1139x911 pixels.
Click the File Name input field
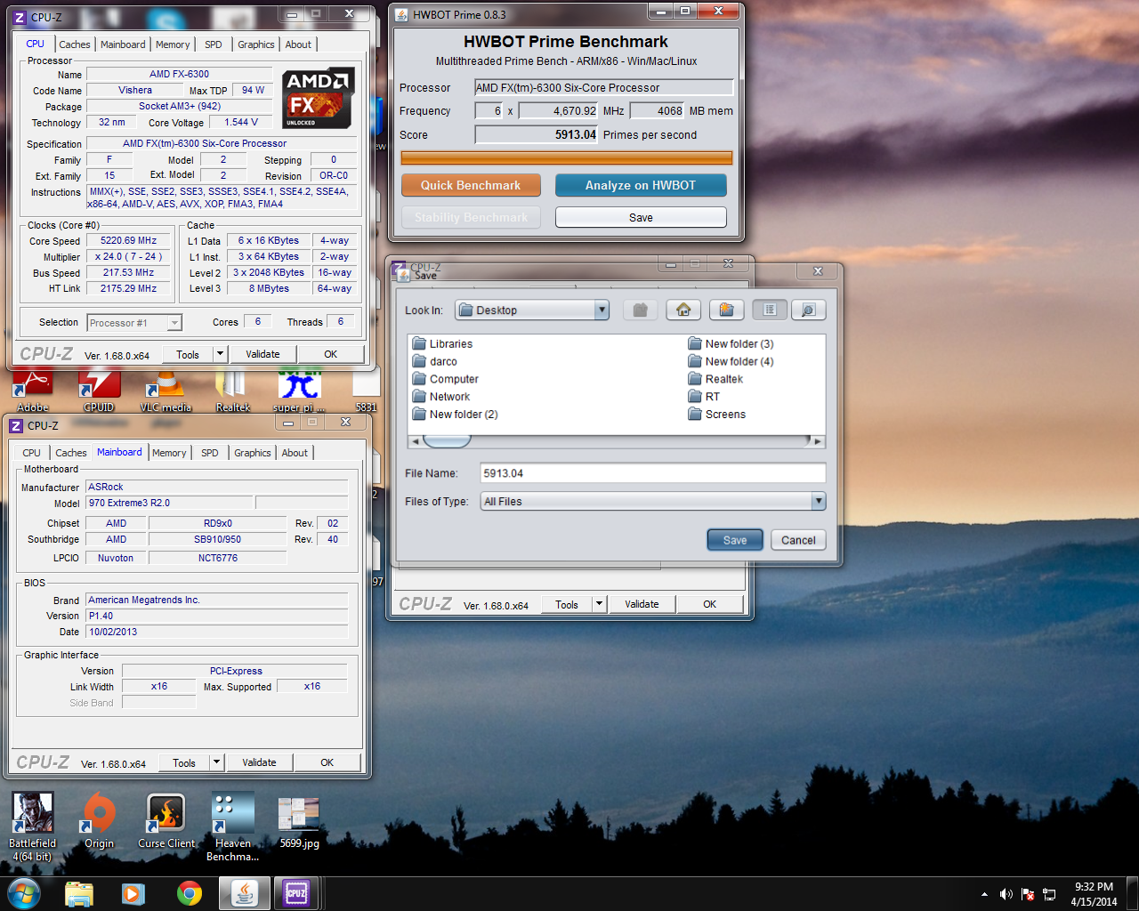[x=653, y=473]
